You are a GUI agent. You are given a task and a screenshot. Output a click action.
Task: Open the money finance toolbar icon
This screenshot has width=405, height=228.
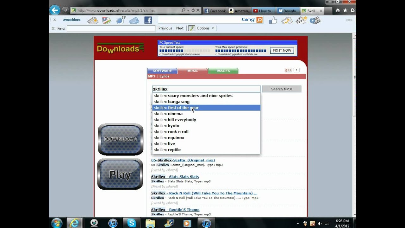pos(287,20)
